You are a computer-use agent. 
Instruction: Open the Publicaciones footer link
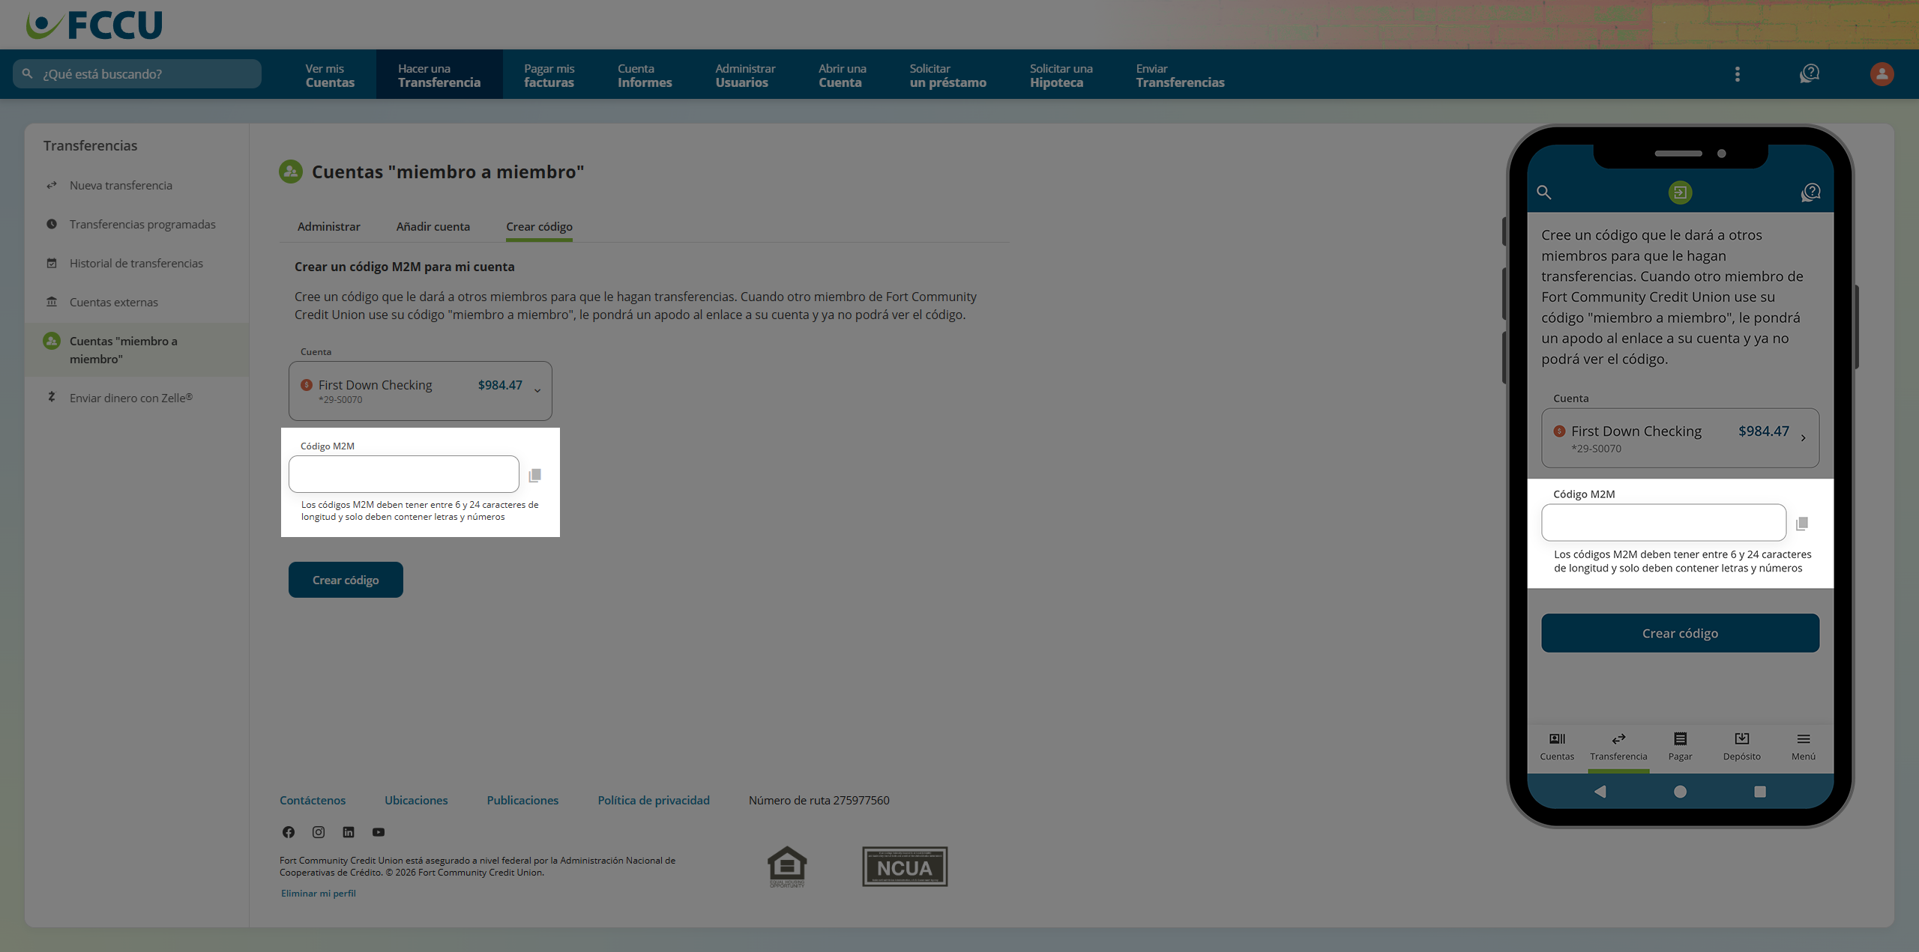pyautogui.click(x=522, y=800)
